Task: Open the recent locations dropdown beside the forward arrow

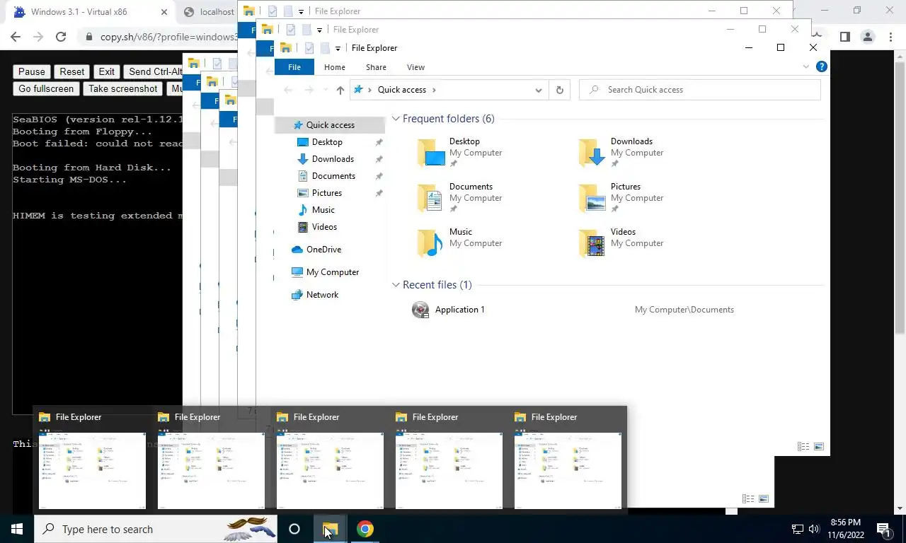Action: pos(326,90)
